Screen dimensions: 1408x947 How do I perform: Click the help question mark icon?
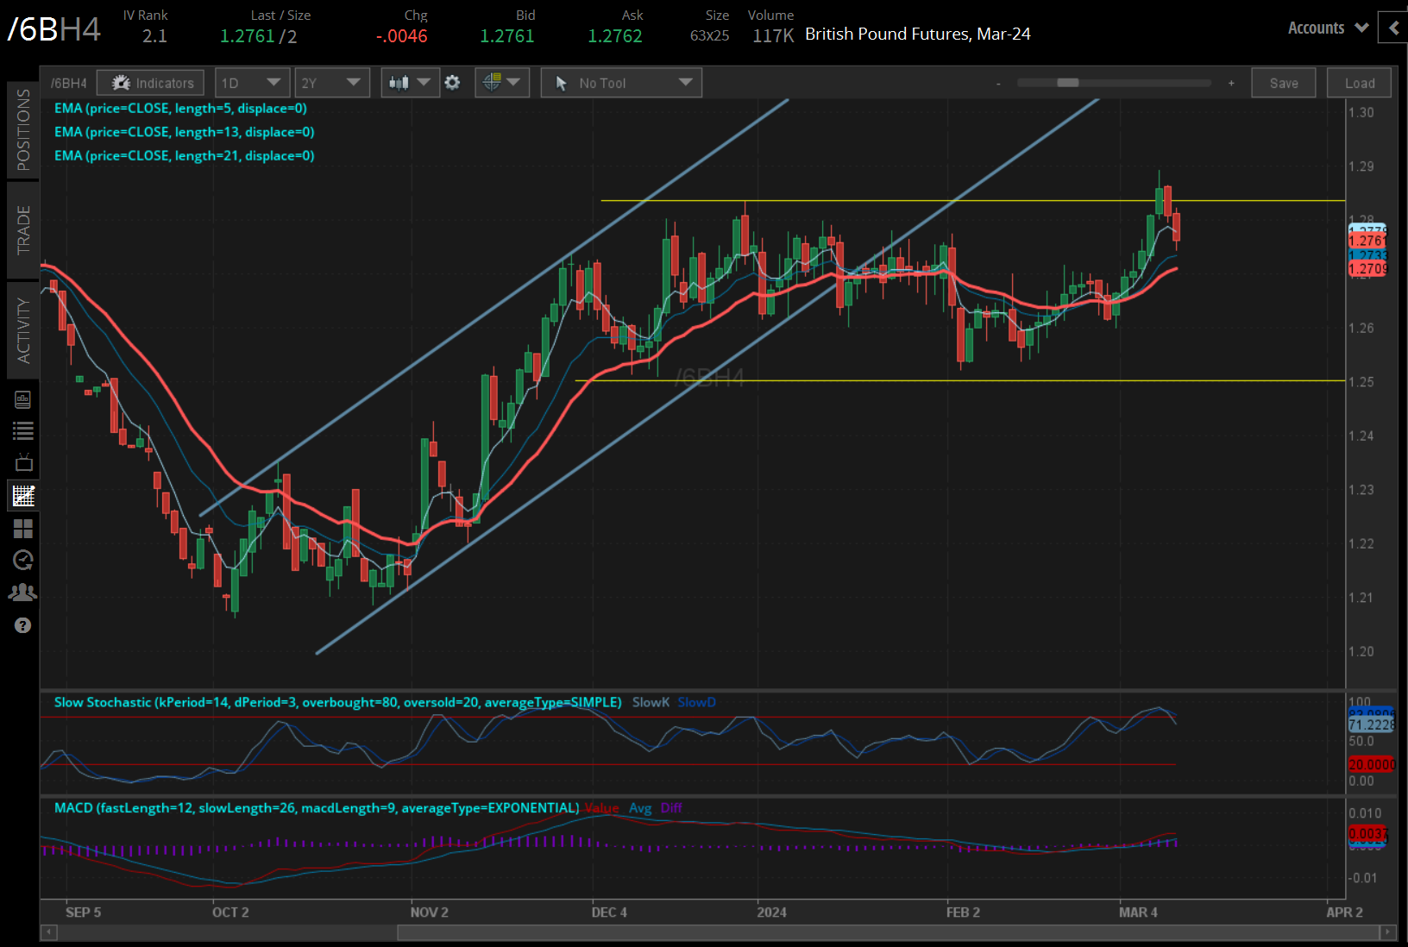(23, 625)
